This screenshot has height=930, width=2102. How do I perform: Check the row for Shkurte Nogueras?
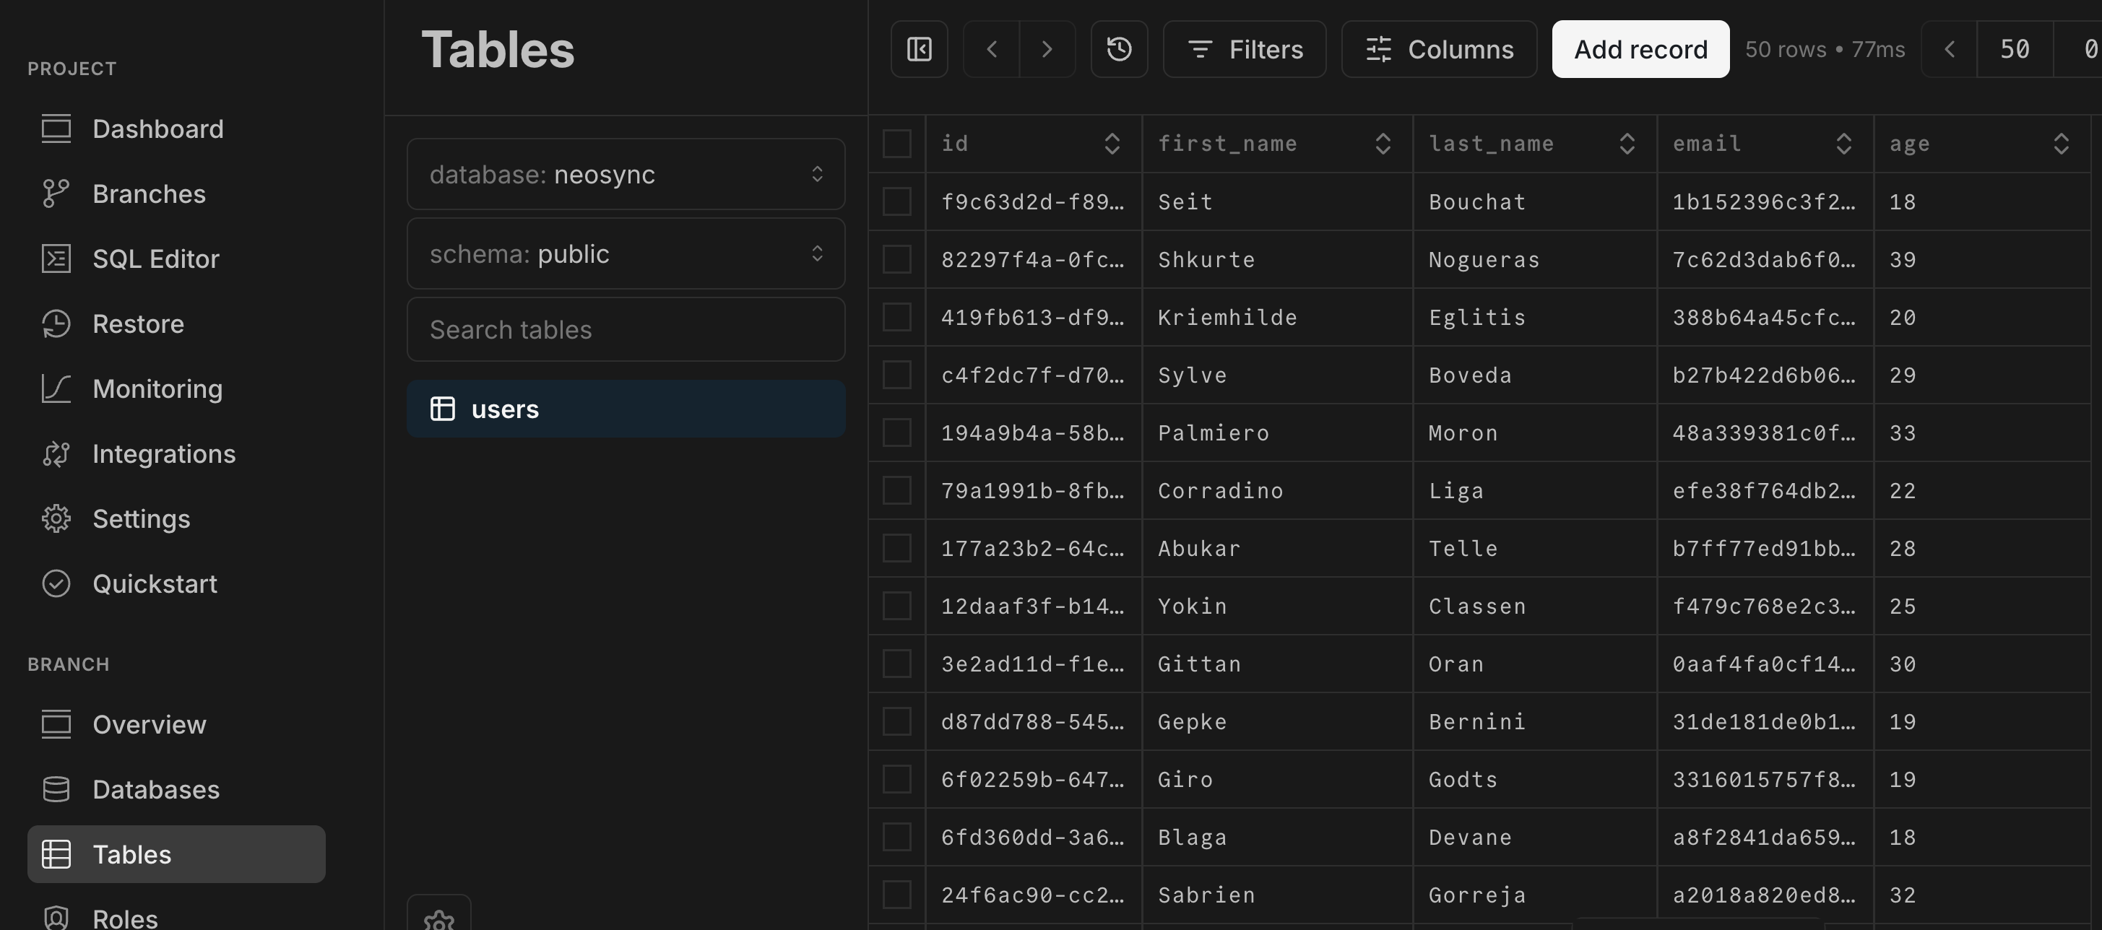[898, 259]
